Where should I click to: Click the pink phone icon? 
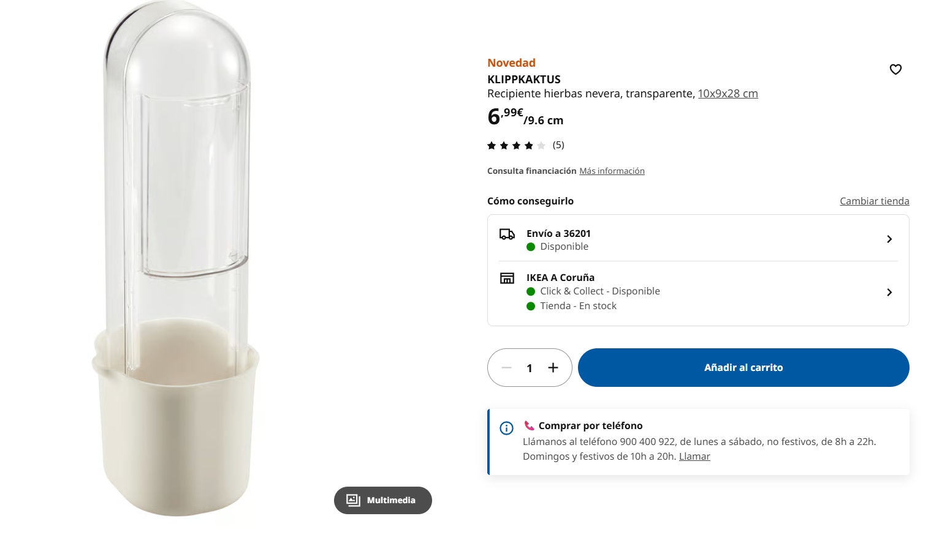[x=529, y=425]
